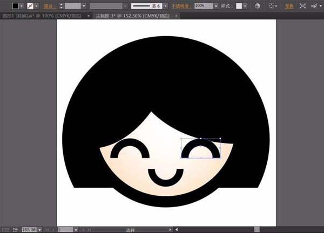Image resolution: width=324 pixels, height=233 pixels.
Task: Open the 基本 brush definition dropdown
Action: 166,5
